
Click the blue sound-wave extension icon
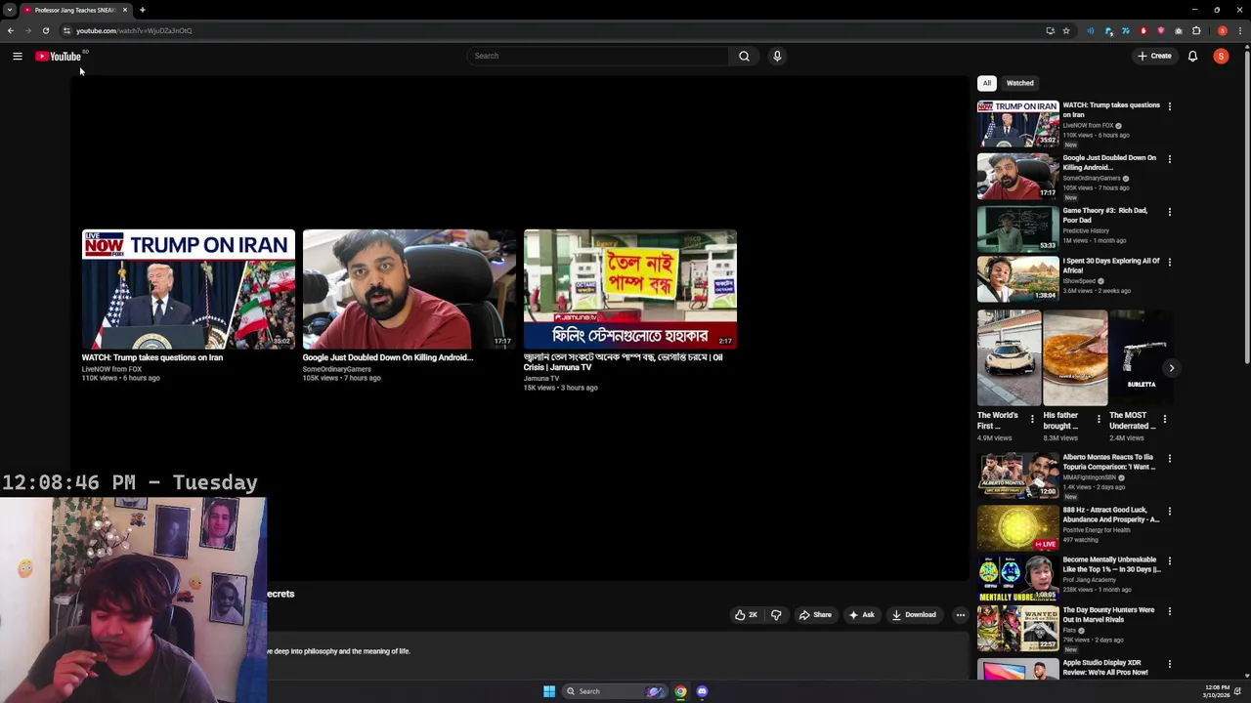click(1091, 30)
